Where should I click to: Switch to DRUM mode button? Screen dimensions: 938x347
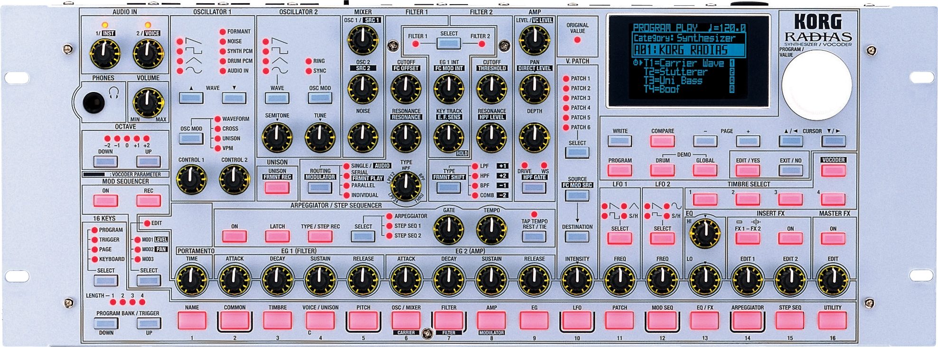click(663, 170)
